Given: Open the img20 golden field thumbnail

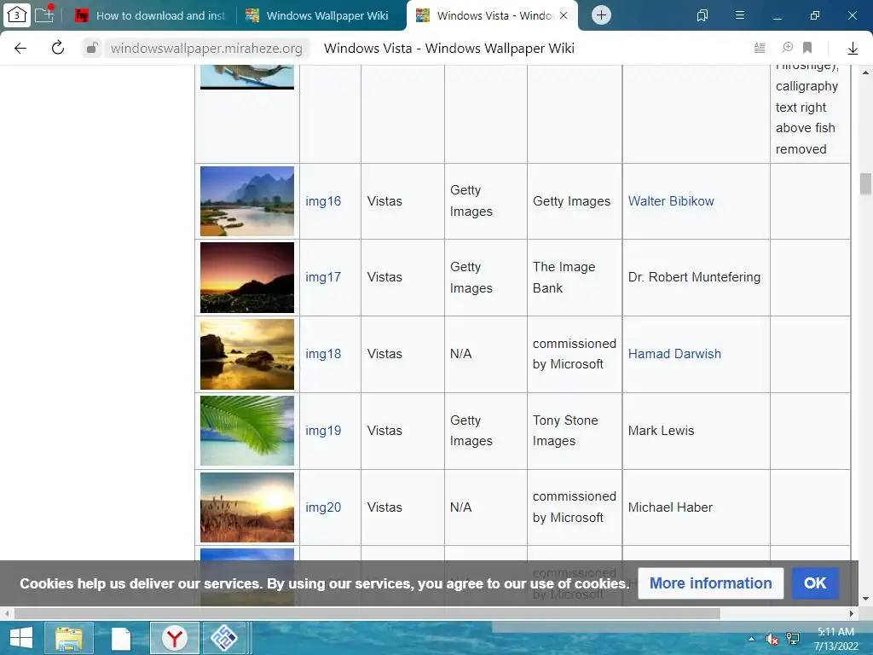Looking at the screenshot, I should coord(247,507).
